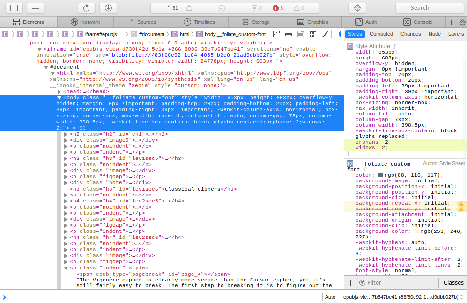The image size is (467, 303).
Task: Expand the h2 id ch1 node
Action: [x=66, y=134]
